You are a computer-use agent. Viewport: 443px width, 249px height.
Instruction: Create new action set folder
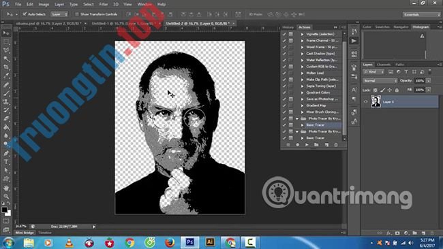coord(316,145)
